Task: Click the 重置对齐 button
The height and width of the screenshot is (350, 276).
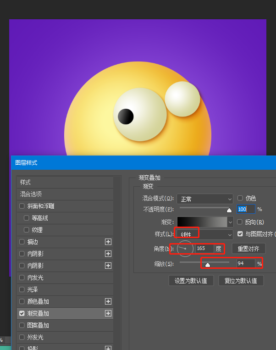Action: pos(248,249)
